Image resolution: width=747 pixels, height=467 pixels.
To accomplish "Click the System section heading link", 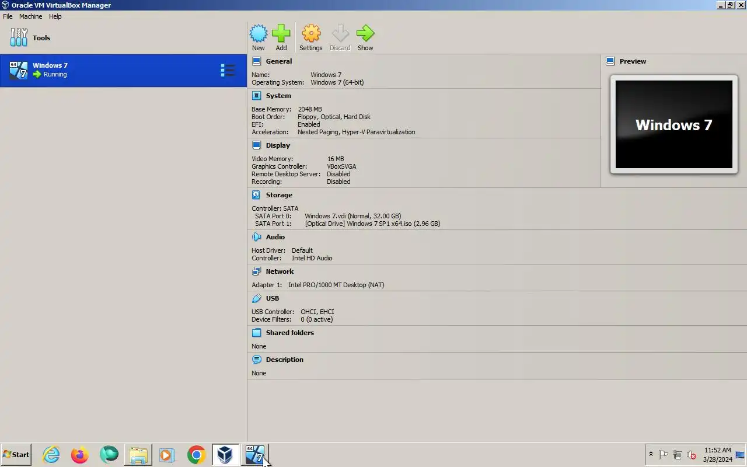I will coord(278,96).
